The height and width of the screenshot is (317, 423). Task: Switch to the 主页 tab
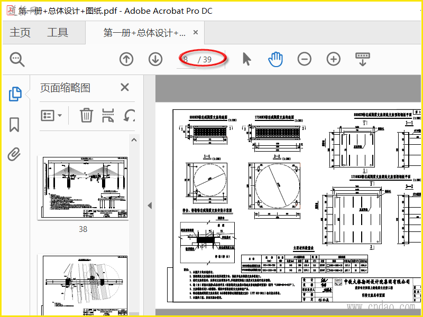point(20,33)
